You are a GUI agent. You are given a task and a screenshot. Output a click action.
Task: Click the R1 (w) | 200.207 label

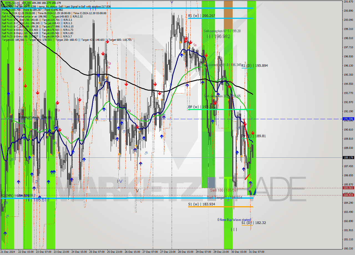[202, 16]
